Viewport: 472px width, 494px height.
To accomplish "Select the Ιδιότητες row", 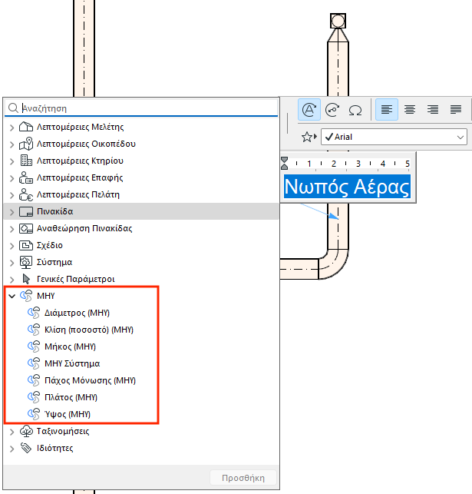I will (x=141, y=448).
